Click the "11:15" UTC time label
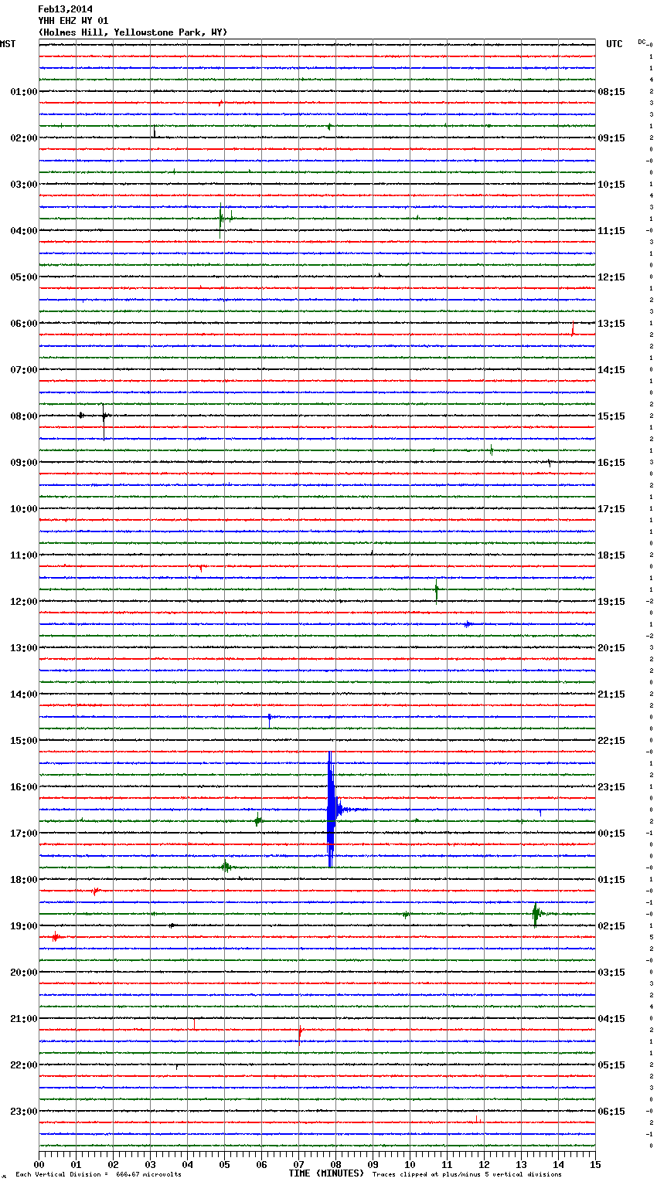This screenshot has width=657, height=1185. pos(611,231)
